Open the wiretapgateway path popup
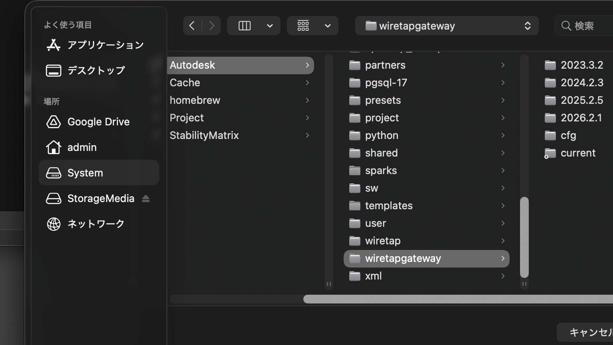613x345 pixels. pyautogui.click(x=447, y=26)
